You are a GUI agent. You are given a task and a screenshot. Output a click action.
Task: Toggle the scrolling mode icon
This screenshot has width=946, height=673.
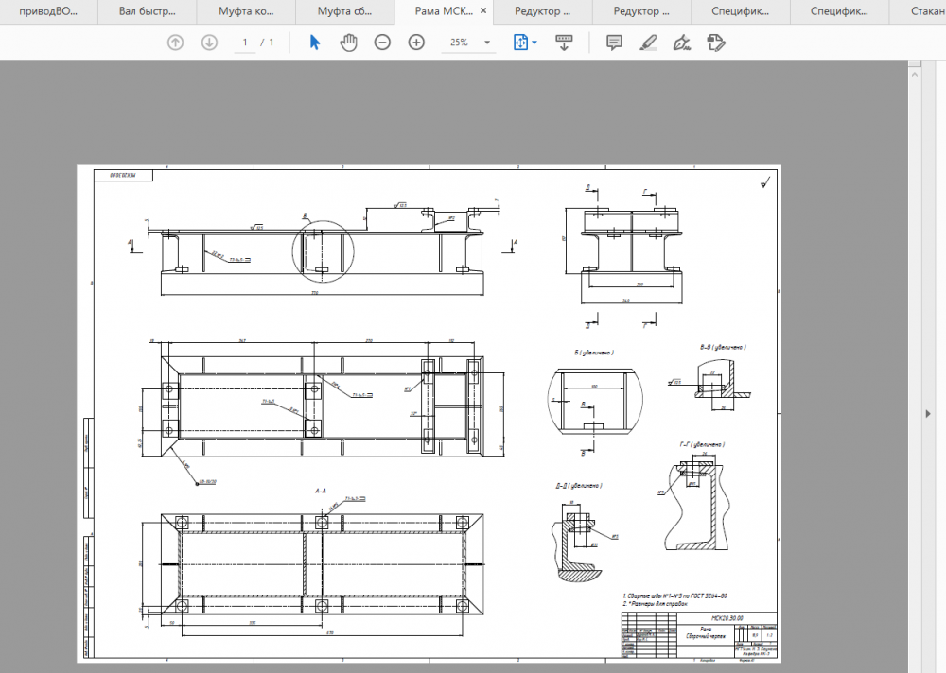click(x=564, y=43)
